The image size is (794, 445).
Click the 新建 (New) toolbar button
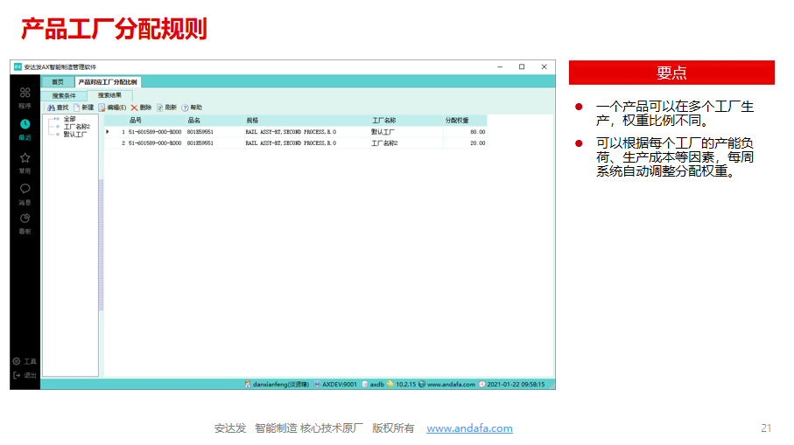(x=83, y=108)
